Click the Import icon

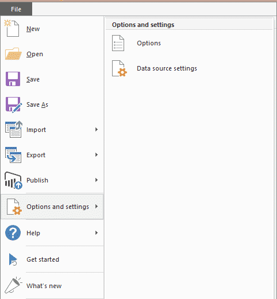pyautogui.click(x=13, y=130)
